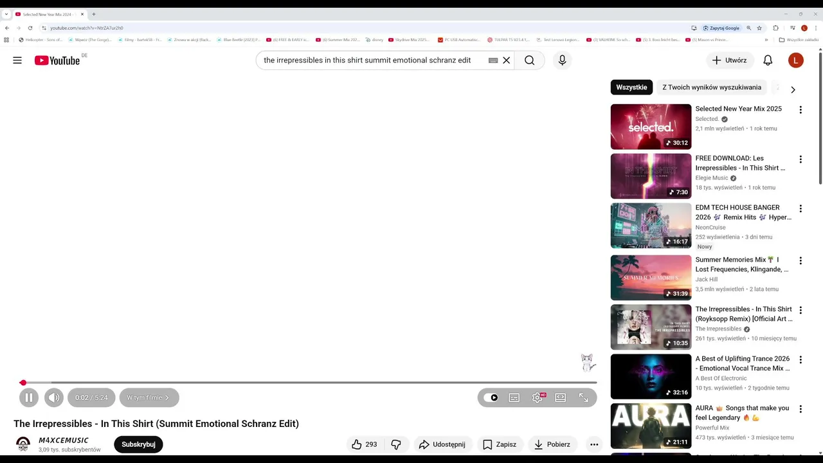Open the on-screen keyboard icon in search box
The image size is (823, 463).
[x=493, y=60]
